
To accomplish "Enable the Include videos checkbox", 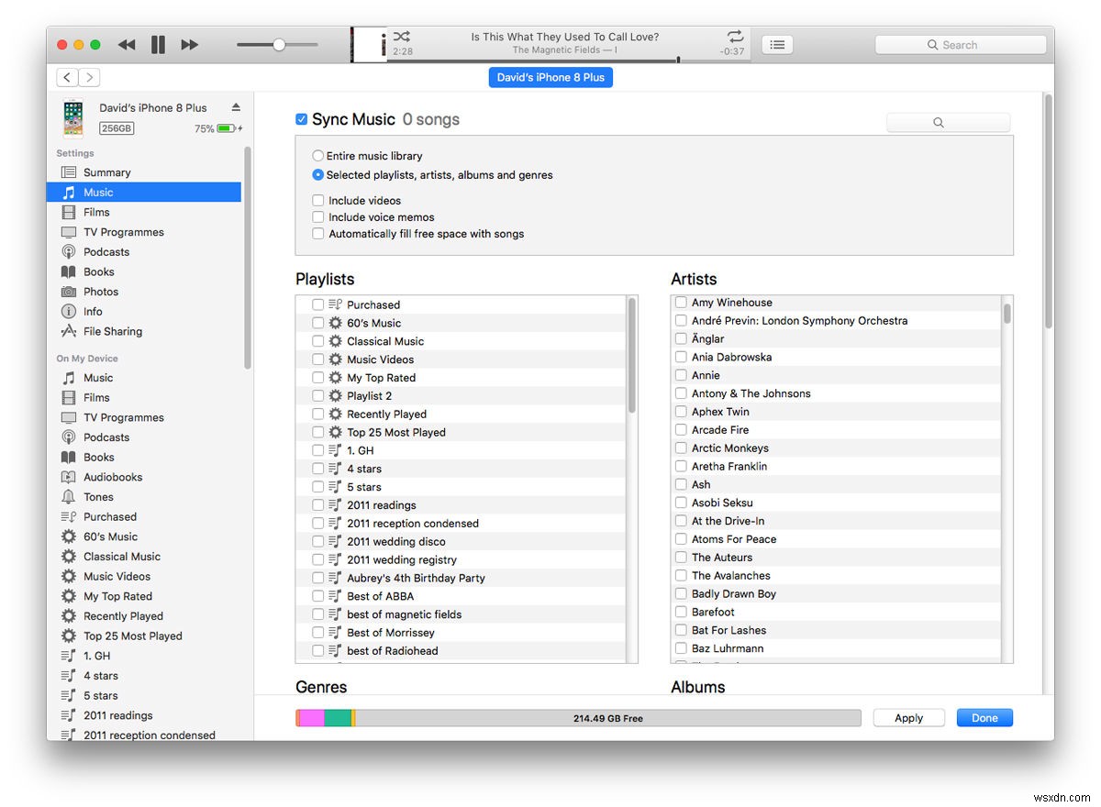I will [x=317, y=200].
